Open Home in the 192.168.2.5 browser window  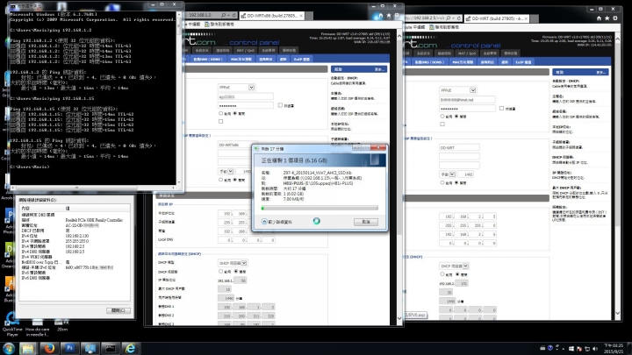tap(599, 18)
